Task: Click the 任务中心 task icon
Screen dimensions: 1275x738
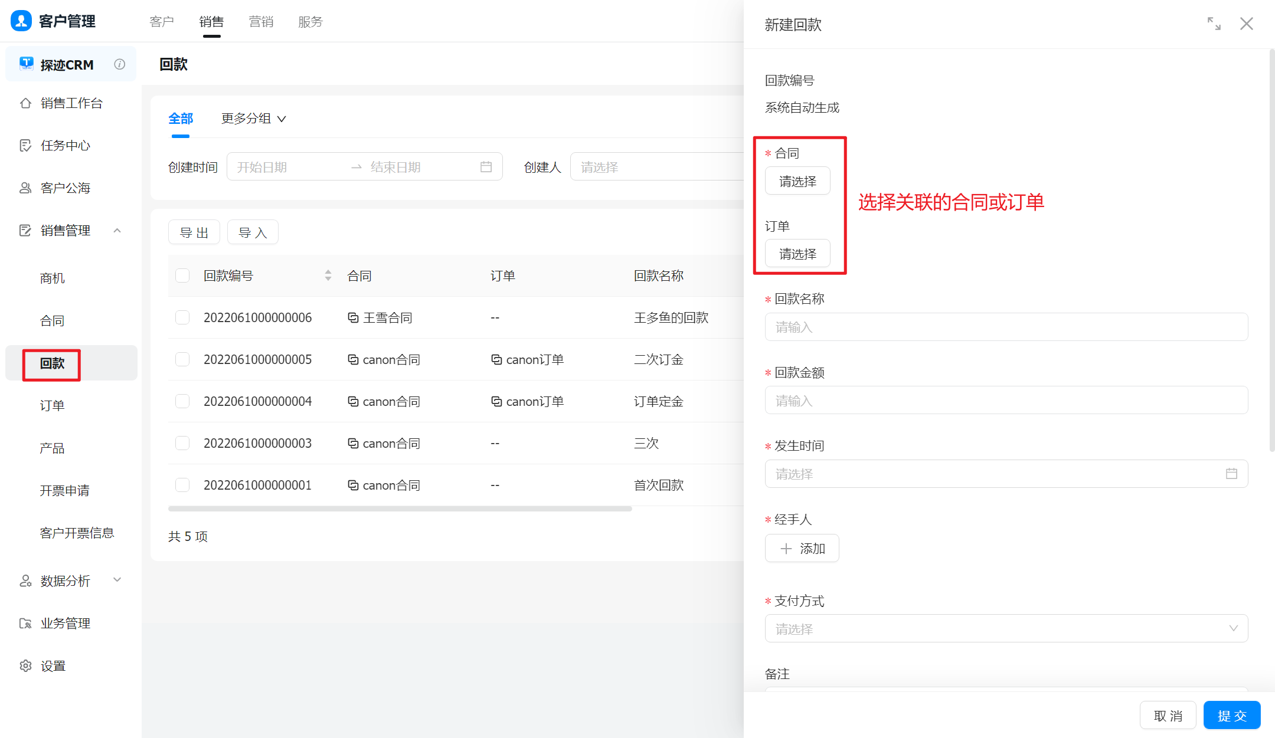Action: pyautogui.click(x=25, y=146)
